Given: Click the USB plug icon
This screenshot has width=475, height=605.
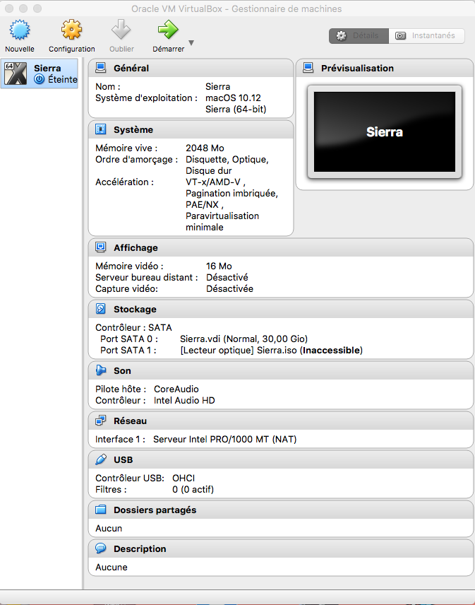Looking at the screenshot, I should click(100, 459).
